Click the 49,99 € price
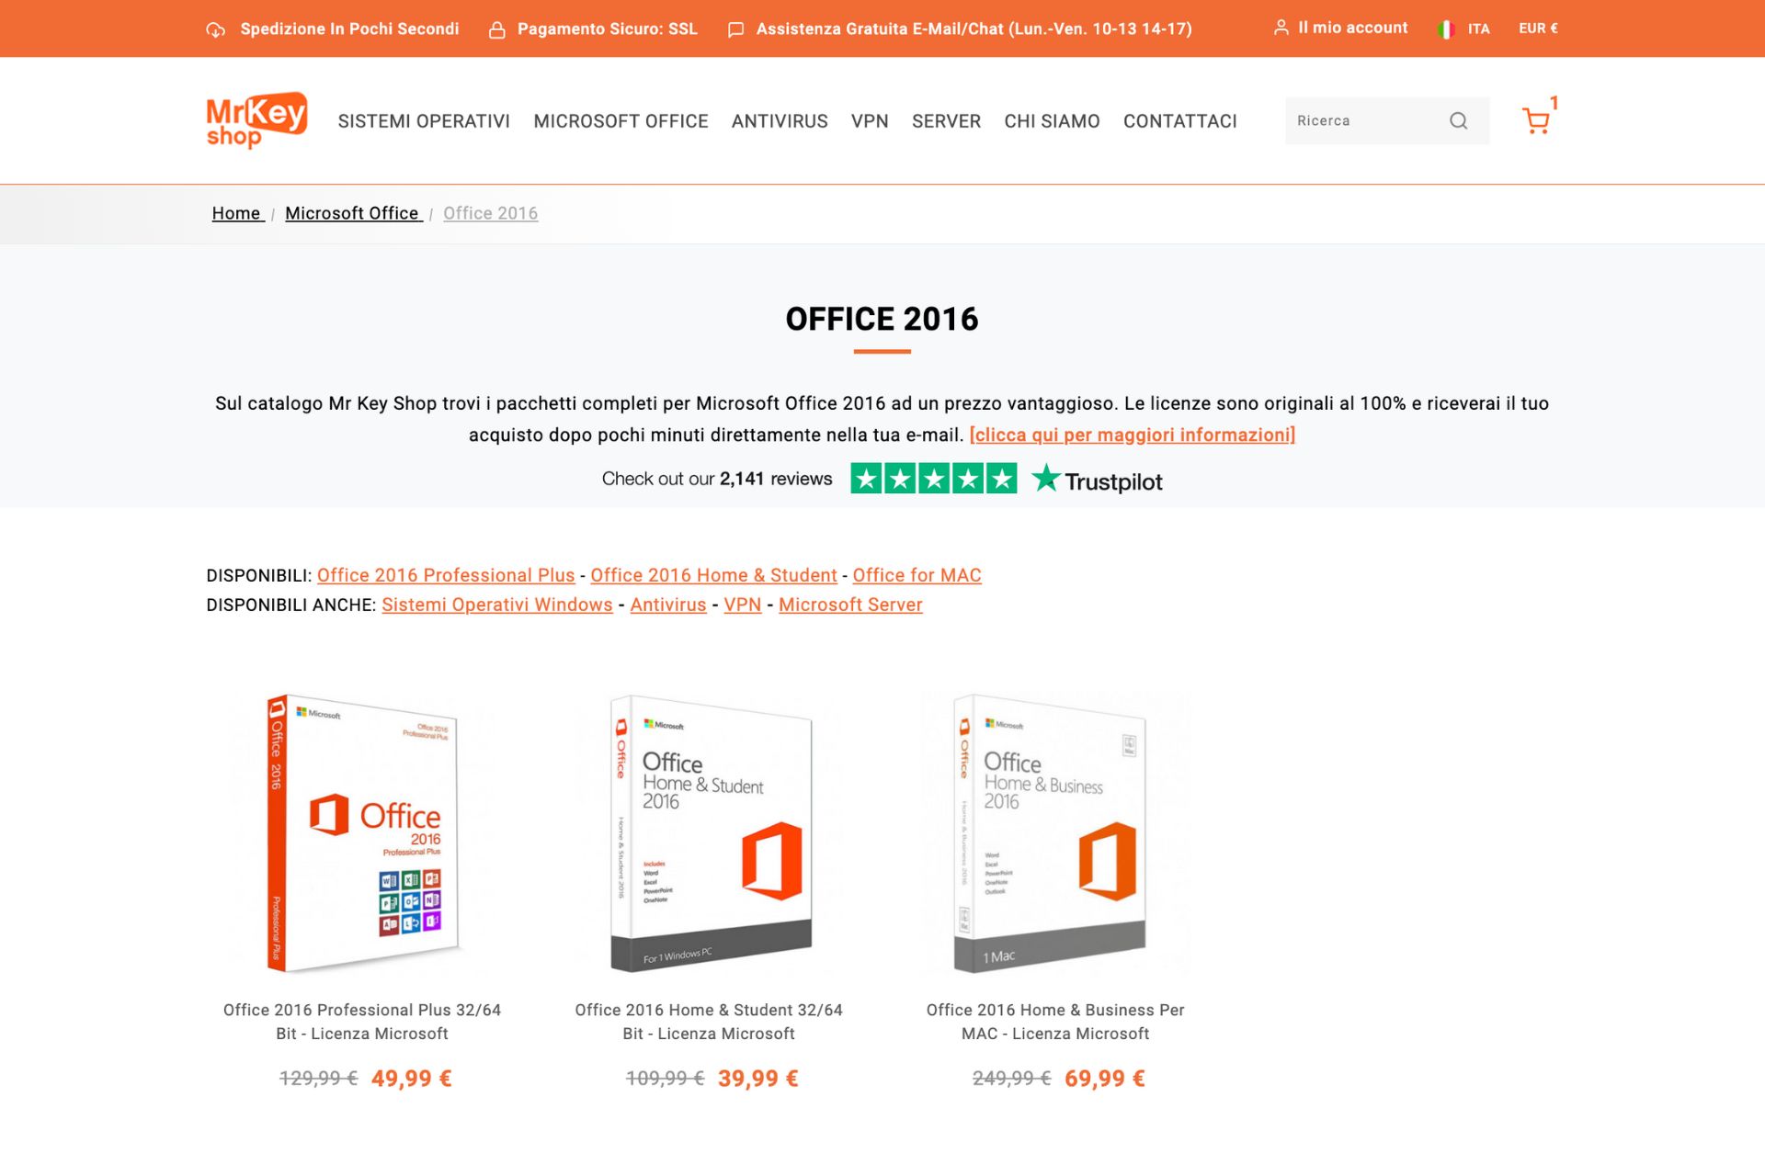 [411, 1079]
